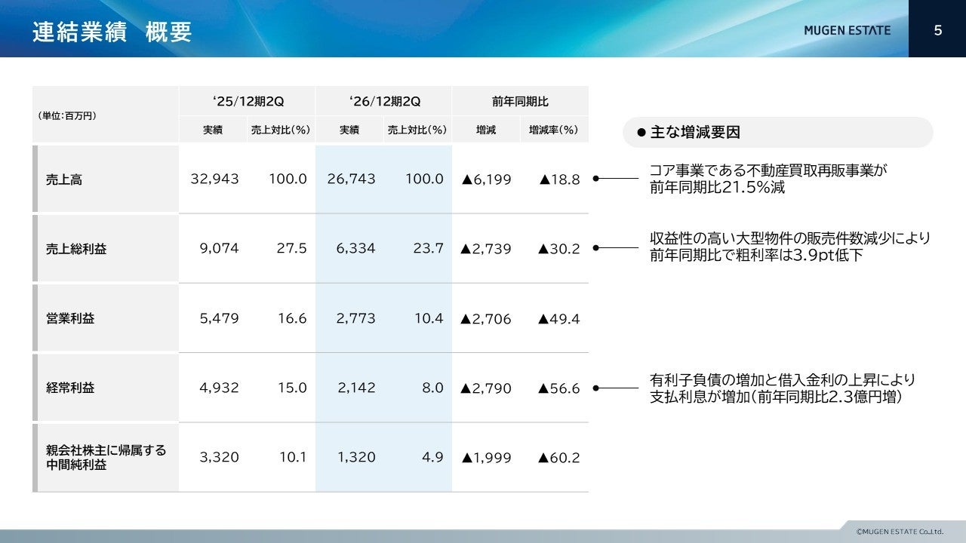Click the 主な増減要因 heading pill
This screenshot has height=543, width=966.
[778, 132]
